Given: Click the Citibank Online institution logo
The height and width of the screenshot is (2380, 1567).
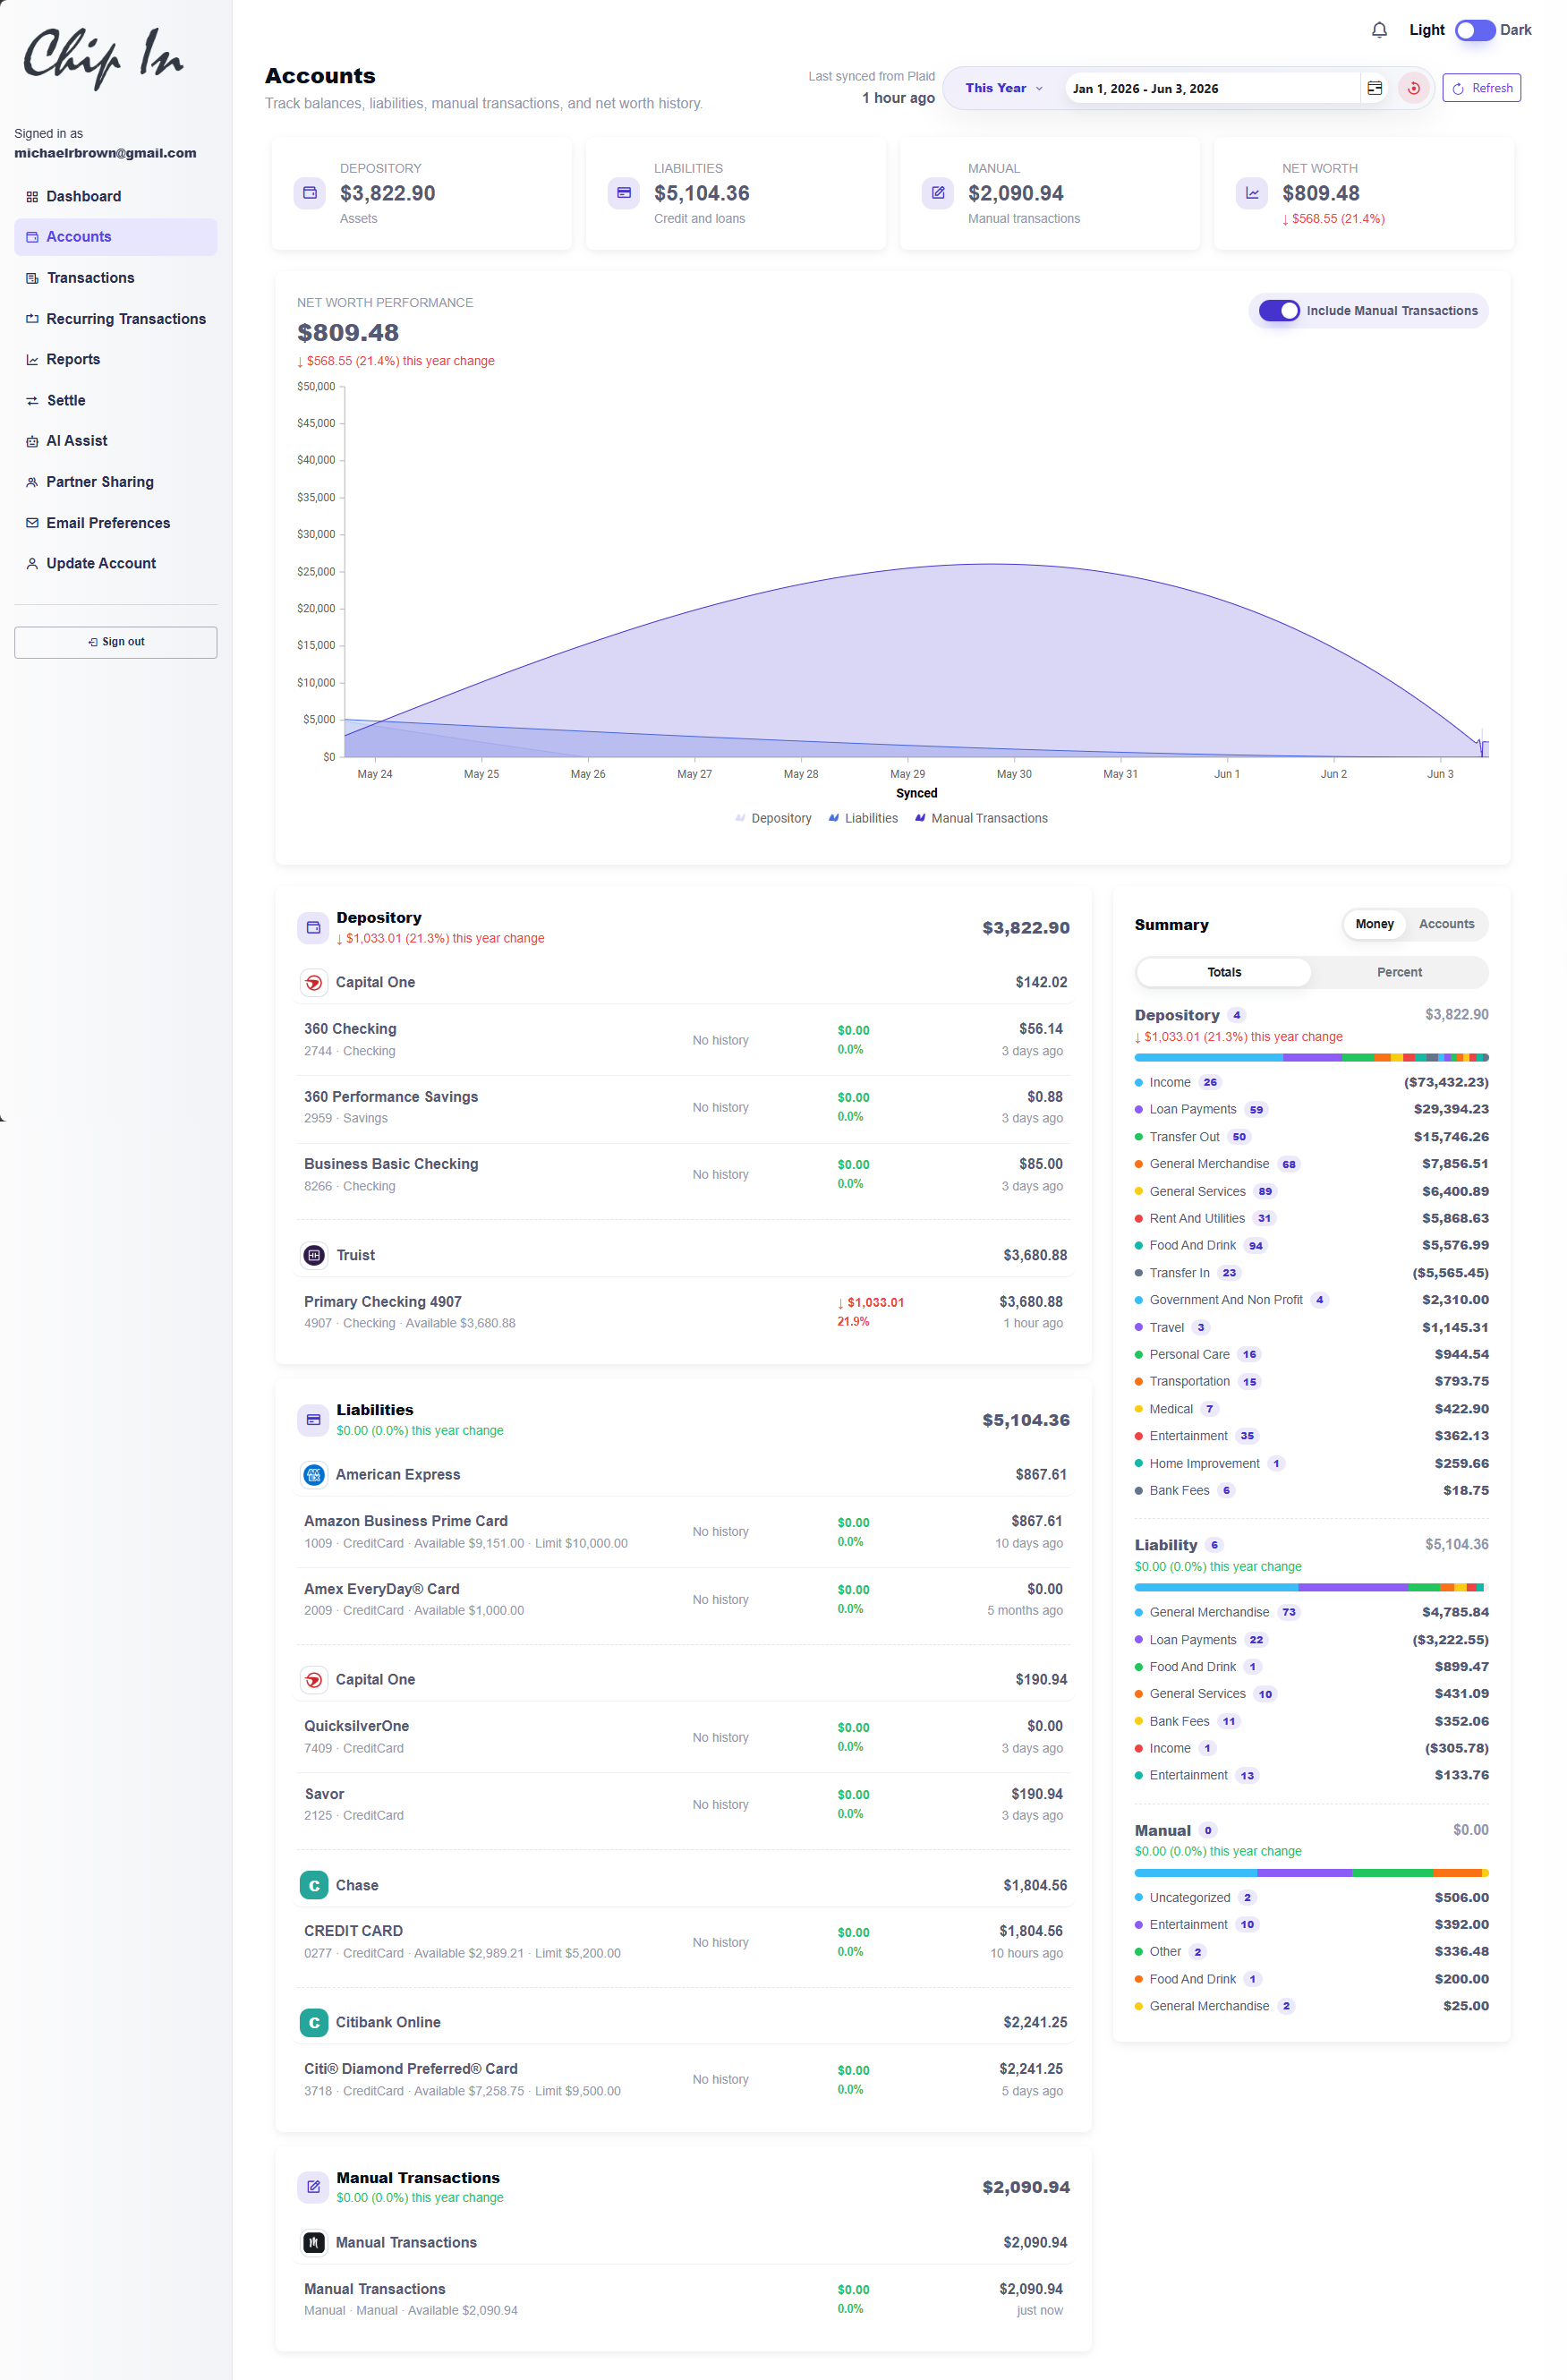Looking at the screenshot, I should tap(313, 2022).
